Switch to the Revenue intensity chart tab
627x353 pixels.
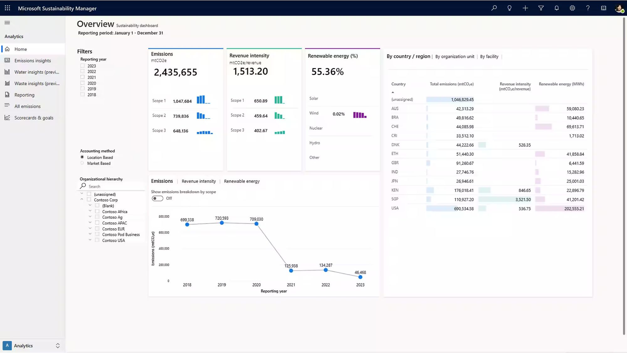pos(198,181)
